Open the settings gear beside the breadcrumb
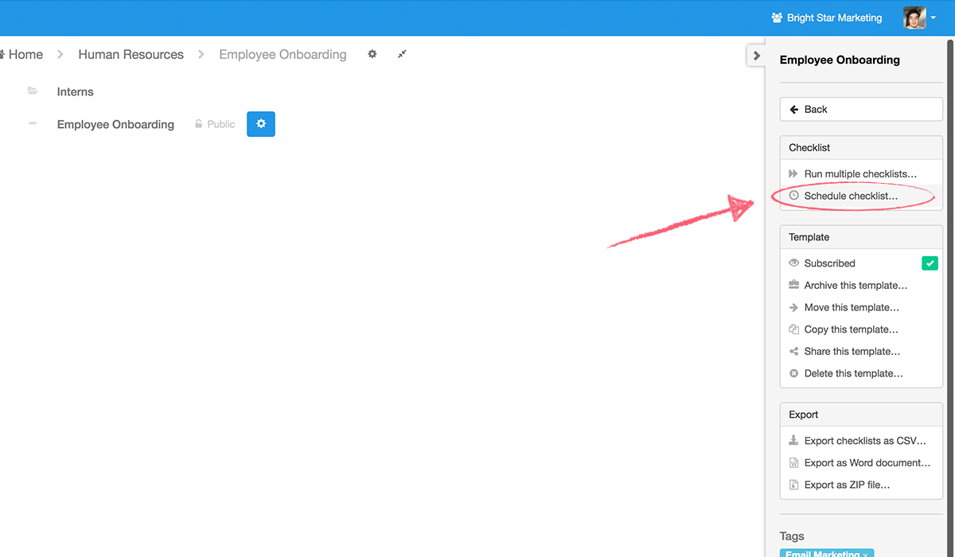The image size is (955, 557). point(372,54)
